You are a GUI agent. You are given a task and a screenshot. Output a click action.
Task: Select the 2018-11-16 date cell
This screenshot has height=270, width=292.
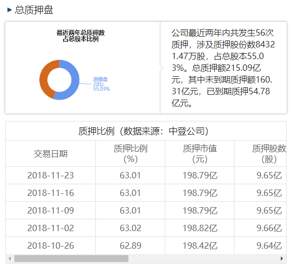(51, 193)
